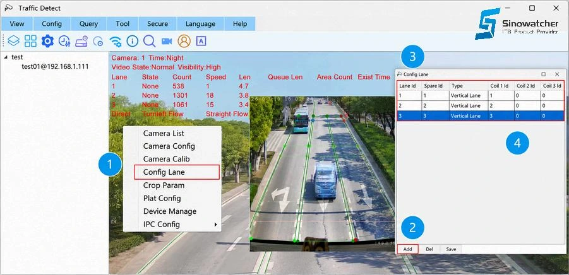Click the boxed letter A icon
Image resolution: width=569 pixels, height=275 pixels.
point(201,41)
